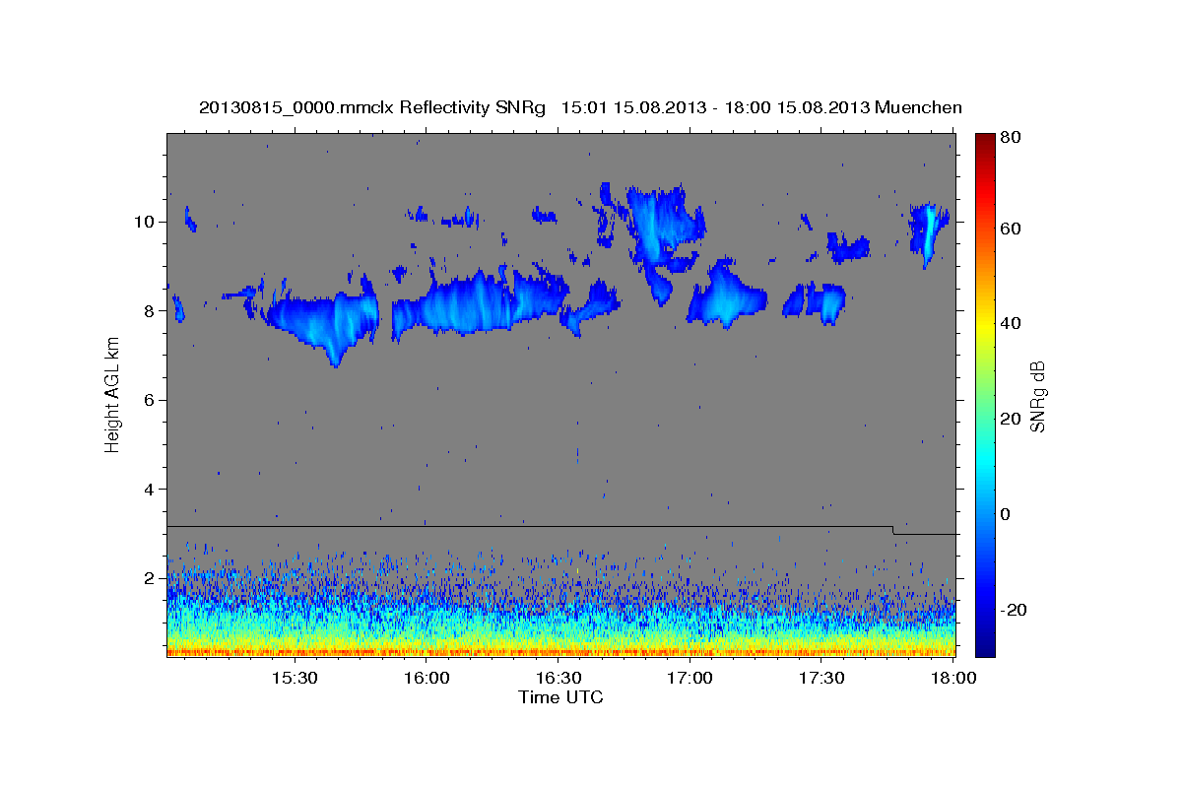Click the colorbar value 80
This screenshot has width=1182, height=788.
pos(1012,139)
